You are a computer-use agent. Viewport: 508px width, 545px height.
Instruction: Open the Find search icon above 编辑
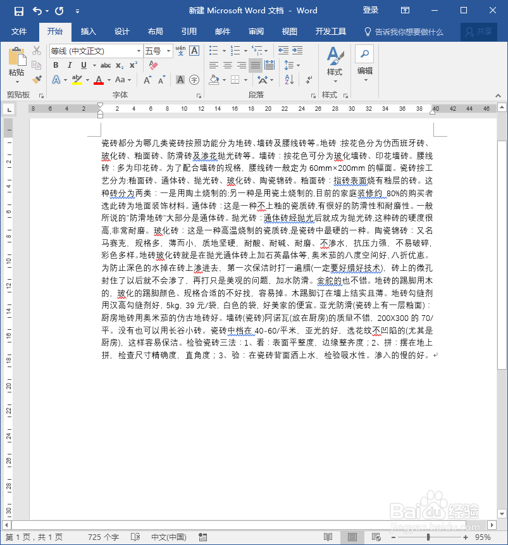tap(364, 54)
